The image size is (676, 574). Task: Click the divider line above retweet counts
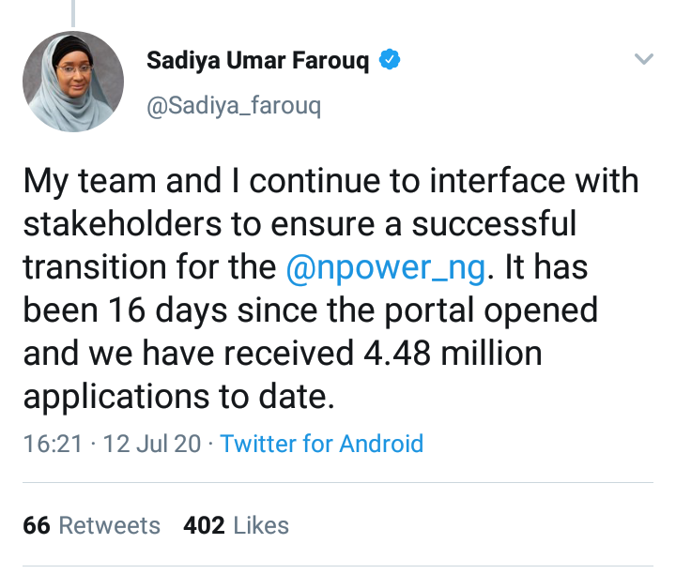click(x=338, y=483)
